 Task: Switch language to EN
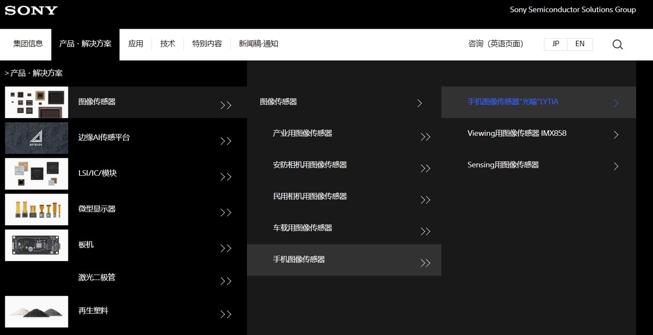580,44
